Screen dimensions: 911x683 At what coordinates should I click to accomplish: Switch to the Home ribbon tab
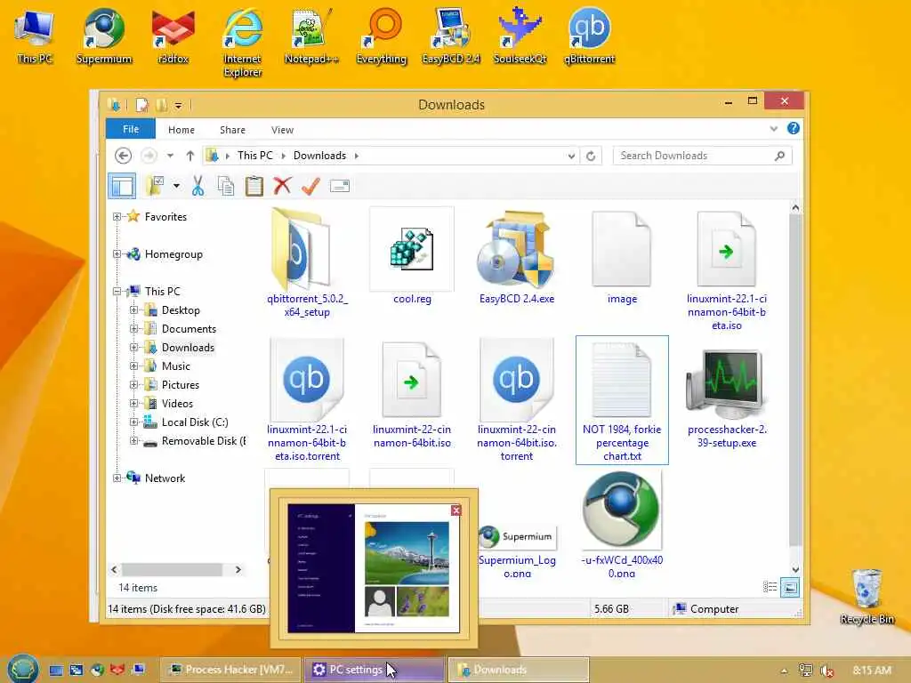(x=181, y=130)
